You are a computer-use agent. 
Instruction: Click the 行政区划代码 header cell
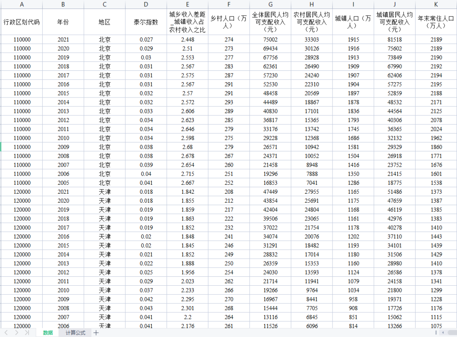pos(22,22)
